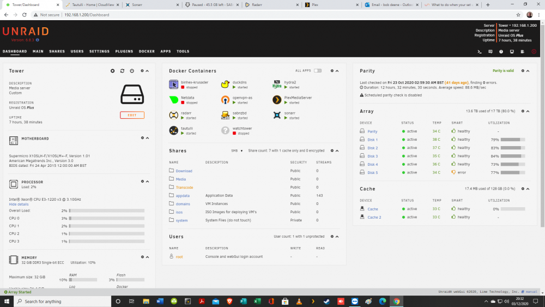This screenshot has height=307, width=545.
Task: Open the info monitor icon in header
Action: click(x=512, y=51)
